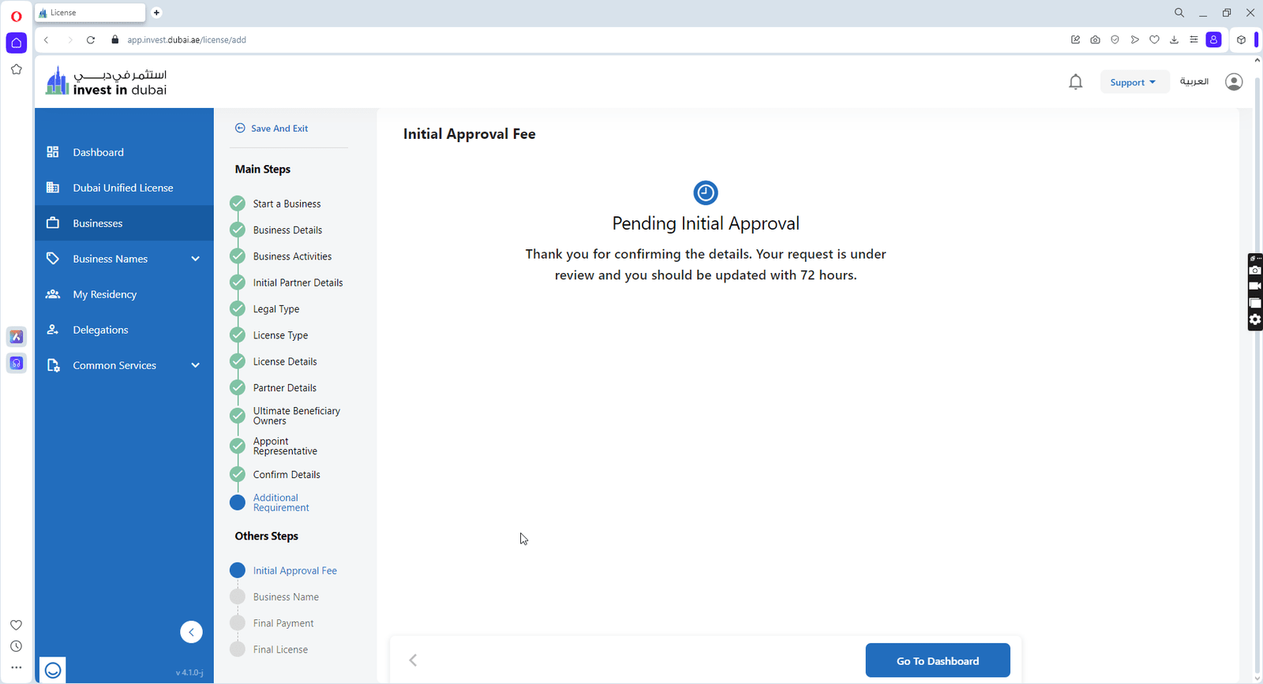1263x684 pixels.
Task: Go to Start a Business step
Action: point(287,204)
